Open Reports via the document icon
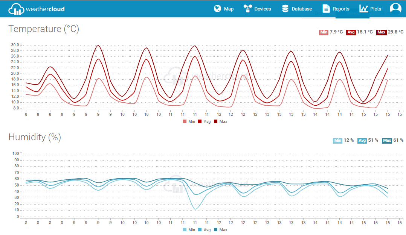This screenshot has width=406, height=235. (x=326, y=8)
